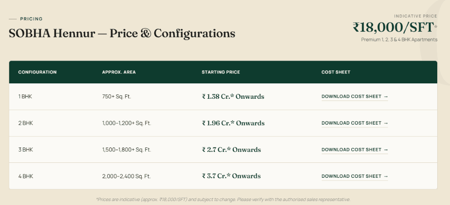Click the SOBHA Hennur Price & Configurations heading
This screenshot has height=205, width=450.
(122, 33)
